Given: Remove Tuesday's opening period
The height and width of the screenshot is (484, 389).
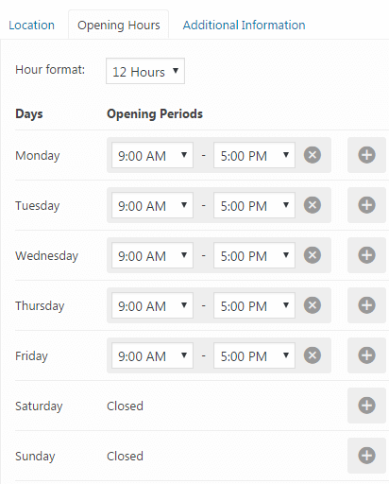Looking at the screenshot, I should click(x=313, y=205).
